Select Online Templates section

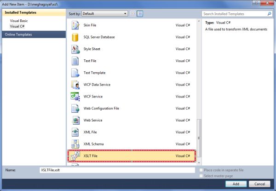click(34, 35)
